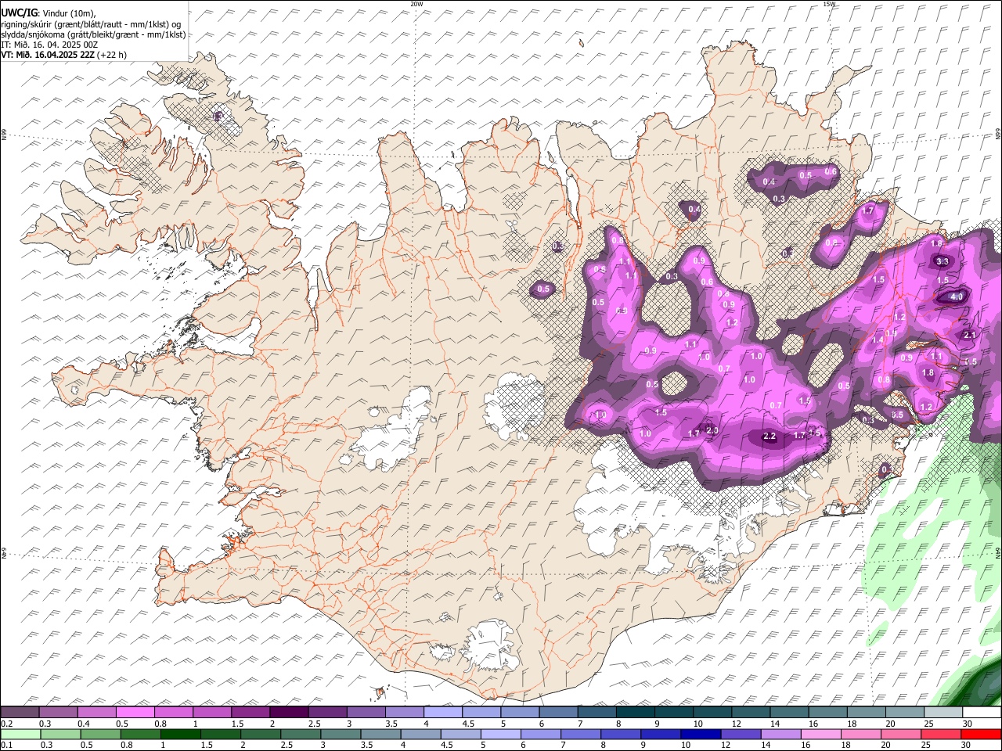Click the 2.5 label on the top snow scale
The image size is (1002, 751).
tap(314, 724)
